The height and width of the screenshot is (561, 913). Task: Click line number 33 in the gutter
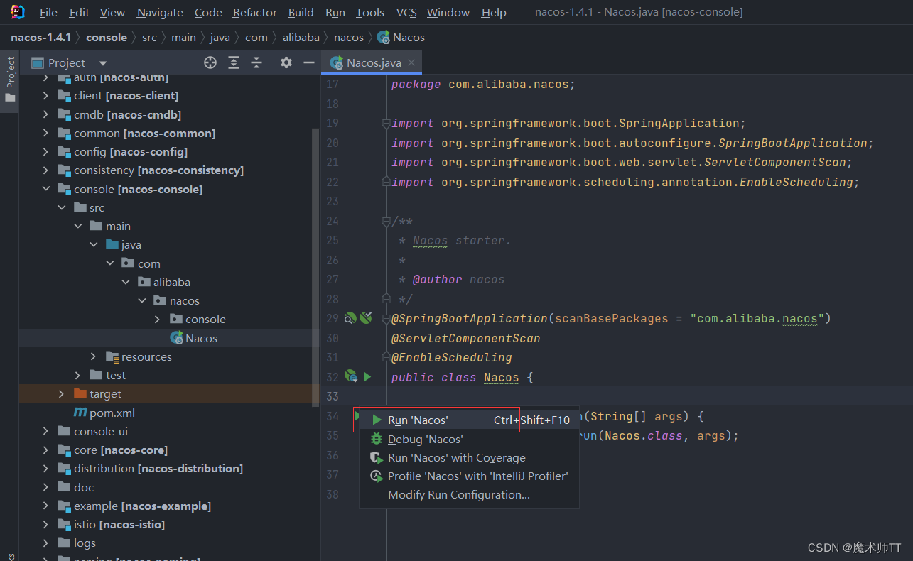pos(333,396)
